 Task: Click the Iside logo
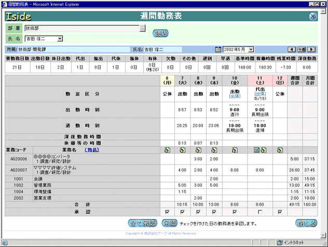pyautogui.click(x=18, y=16)
